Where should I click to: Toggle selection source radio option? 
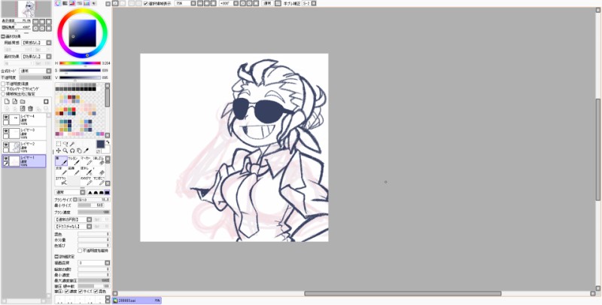(x=3, y=93)
